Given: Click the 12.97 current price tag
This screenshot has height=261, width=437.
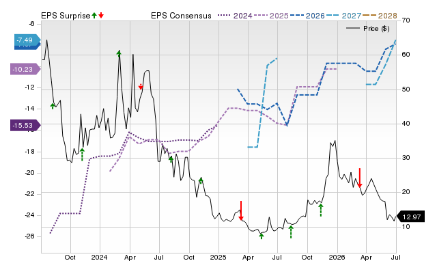Looking at the screenshot, I should point(410,217).
